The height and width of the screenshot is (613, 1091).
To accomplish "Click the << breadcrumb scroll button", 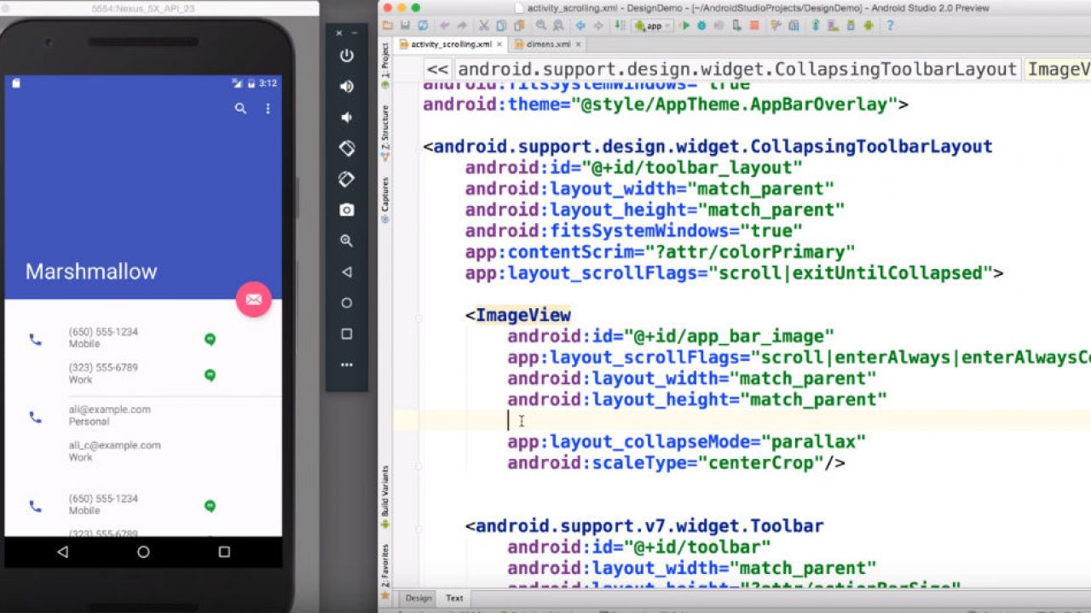I will click(437, 69).
